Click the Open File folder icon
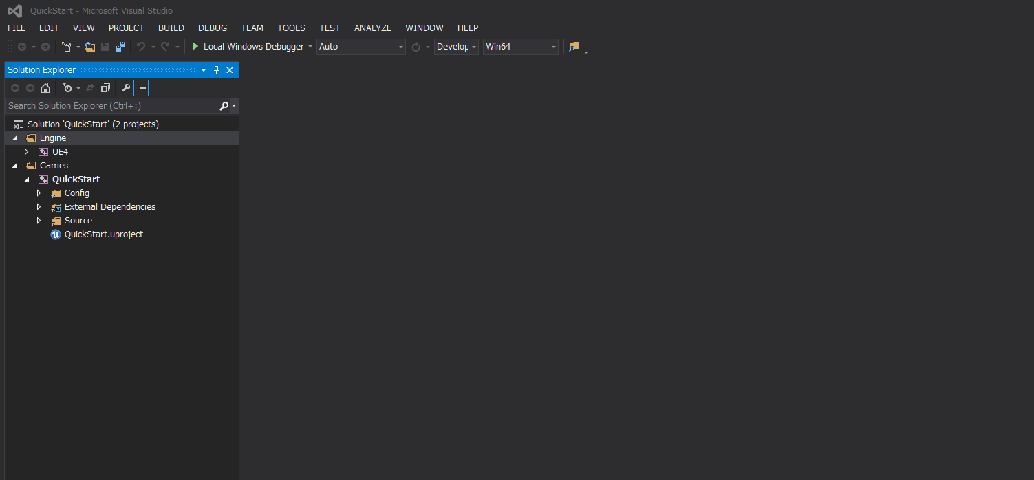This screenshot has width=1034, height=480. coord(90,47)
